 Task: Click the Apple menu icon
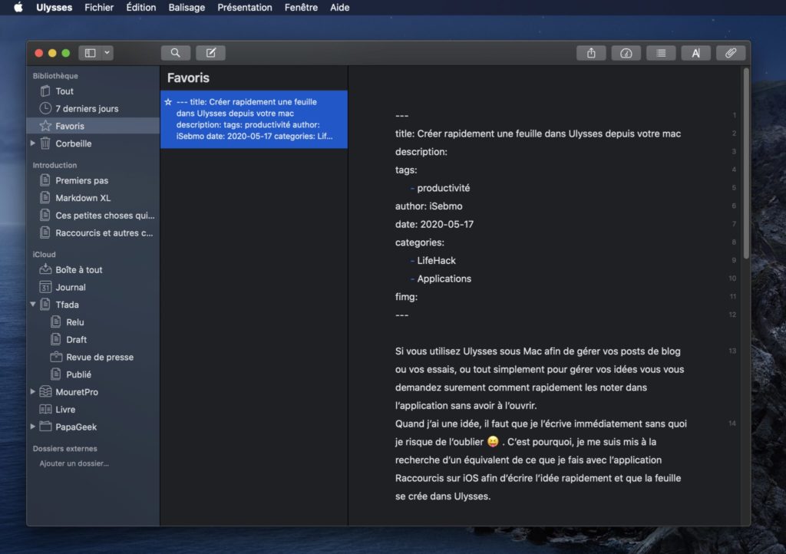[x=18, y=8]
